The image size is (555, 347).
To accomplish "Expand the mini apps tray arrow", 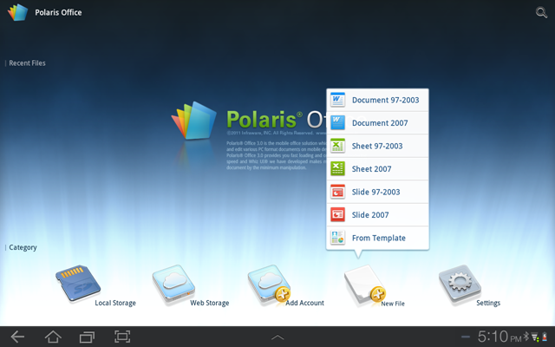I will click(277, 337).
